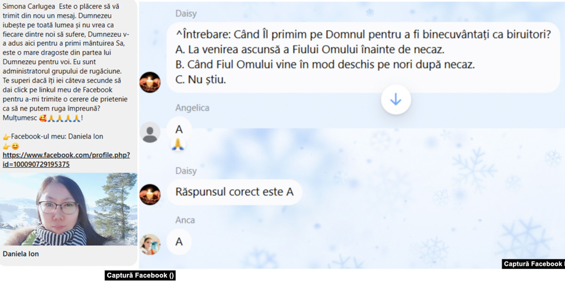The height and width of the screenshot is (289, 565).
Task: Click the top 'Daisy' sender name
Action: 186,14
